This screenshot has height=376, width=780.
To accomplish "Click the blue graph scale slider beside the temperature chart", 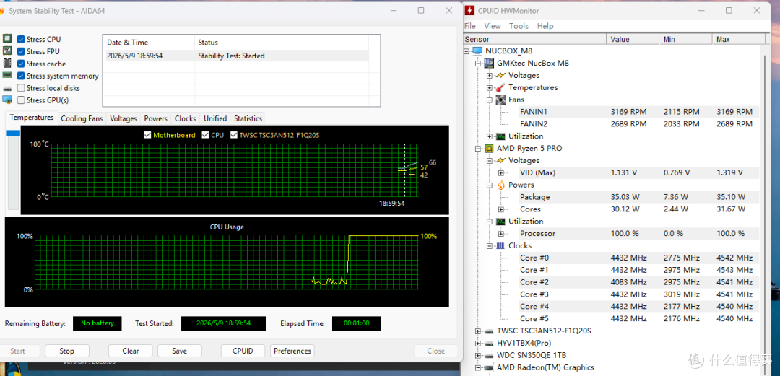I will click(x=13, y=133).
